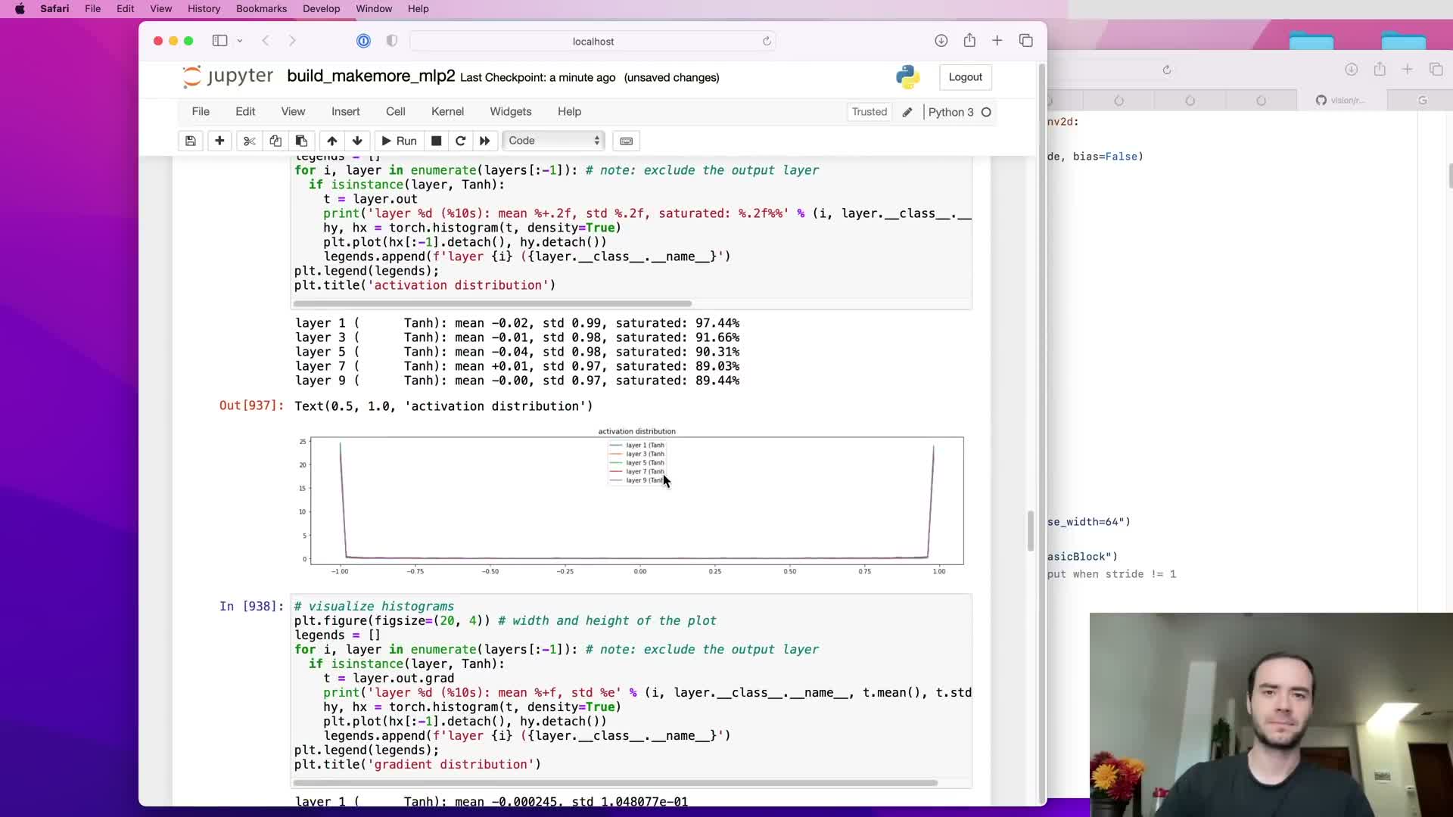Click the Logout button

(965, 77)
